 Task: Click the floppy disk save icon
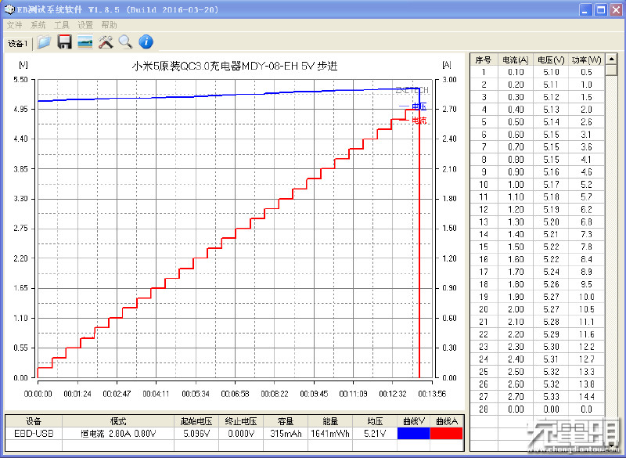click(x=65, y=41)
